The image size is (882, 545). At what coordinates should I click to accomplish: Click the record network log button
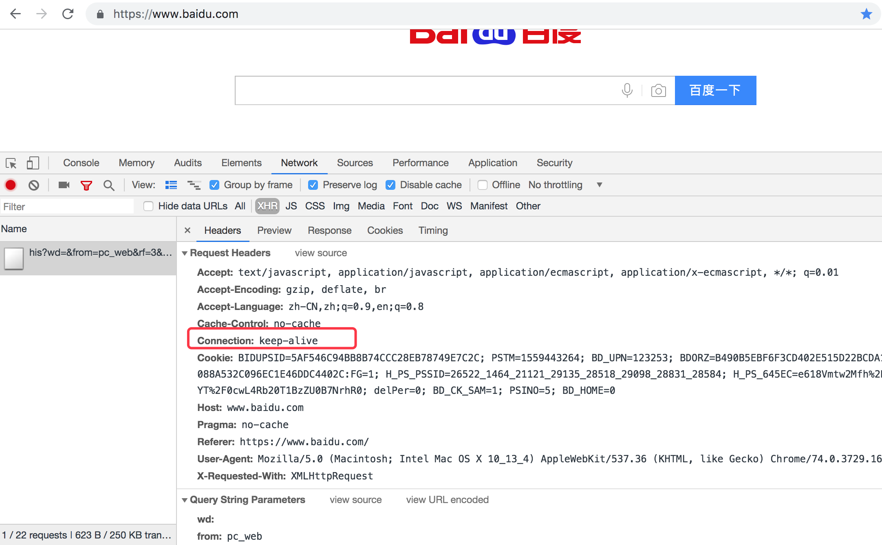point(11,185)
